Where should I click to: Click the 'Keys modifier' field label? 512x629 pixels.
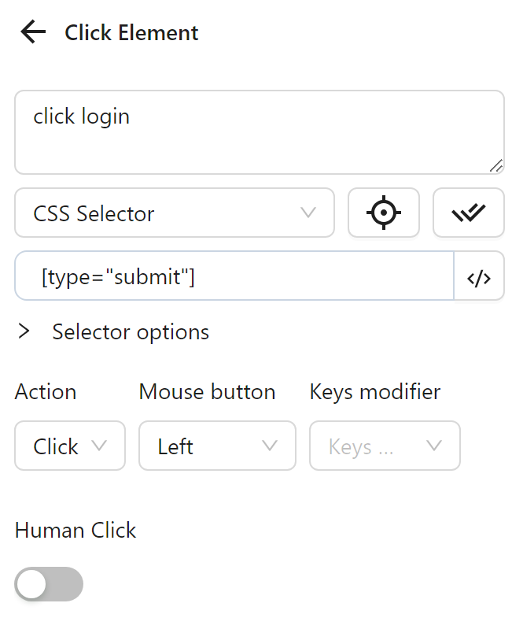pyautogui.click(x=375, y=391)
